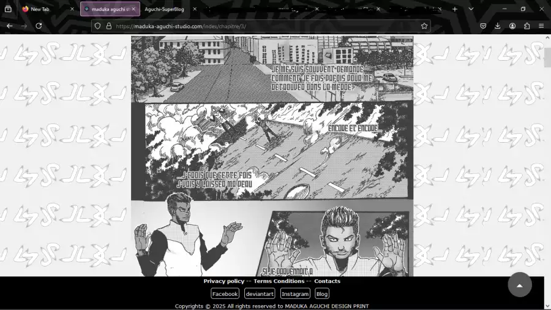Click the deviantart footer button
The height and width of the screenshot is (310, 551).
(x=260, y=294)
